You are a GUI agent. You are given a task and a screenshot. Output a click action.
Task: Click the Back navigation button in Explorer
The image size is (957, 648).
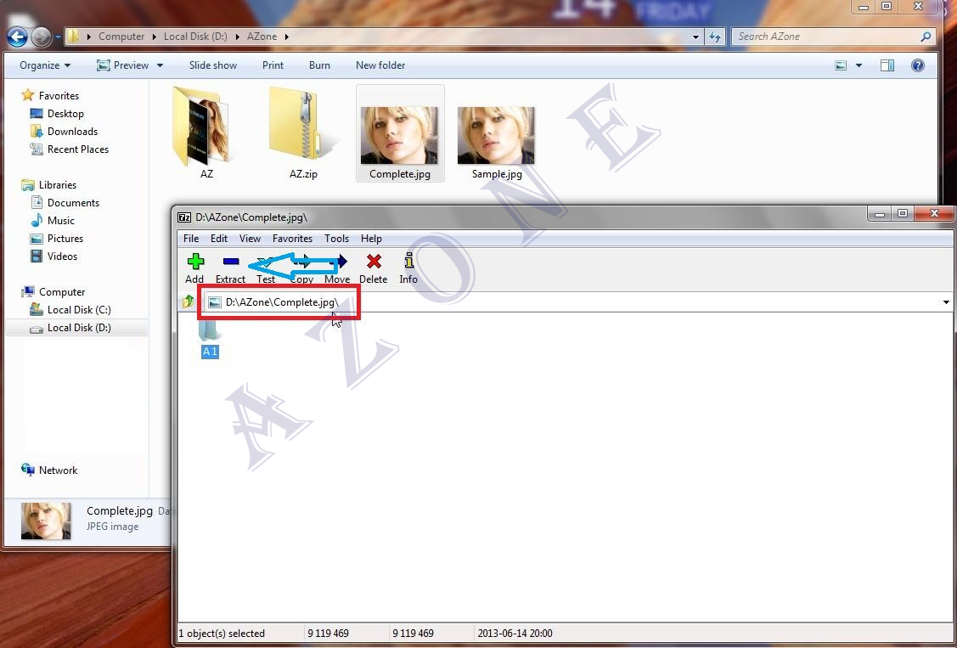tap(17, 37)
